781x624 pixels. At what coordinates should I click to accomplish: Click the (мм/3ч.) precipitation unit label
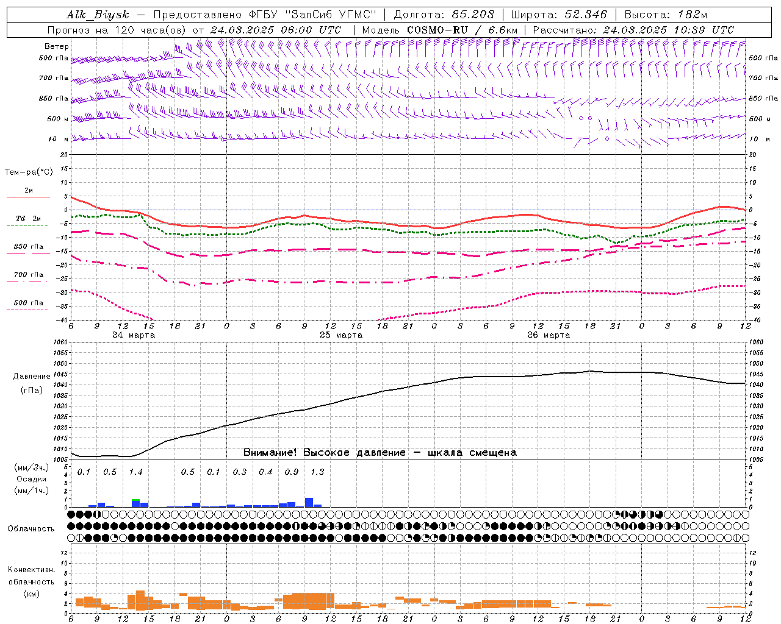[x=32, y=468]
